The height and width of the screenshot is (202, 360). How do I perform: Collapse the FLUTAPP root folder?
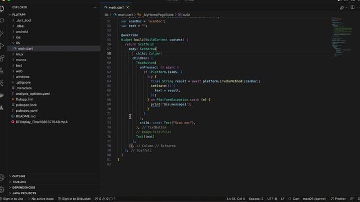(x=19, y=15)
